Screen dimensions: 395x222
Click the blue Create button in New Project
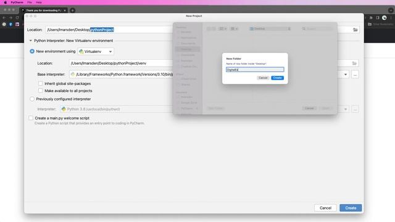coord(351,208)
